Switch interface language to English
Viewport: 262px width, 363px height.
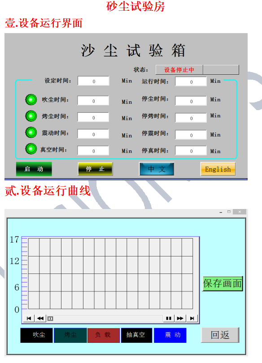tap(218, 169)
